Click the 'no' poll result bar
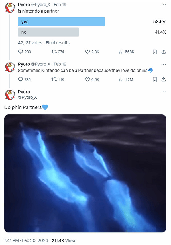 pyautogui.click(x=48, y=32)
